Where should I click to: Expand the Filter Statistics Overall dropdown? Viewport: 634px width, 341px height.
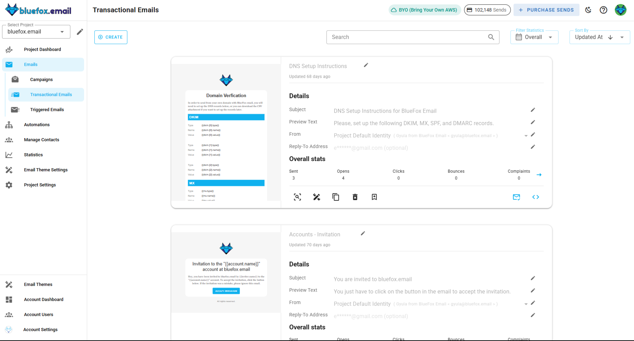550,37
